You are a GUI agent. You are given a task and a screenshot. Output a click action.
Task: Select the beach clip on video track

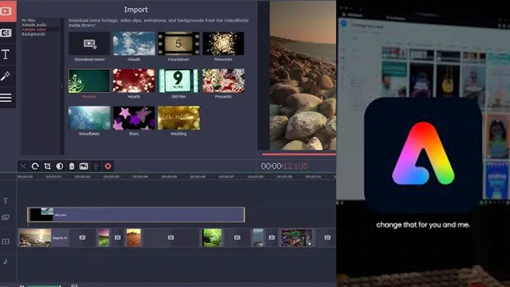click(43, 238)
